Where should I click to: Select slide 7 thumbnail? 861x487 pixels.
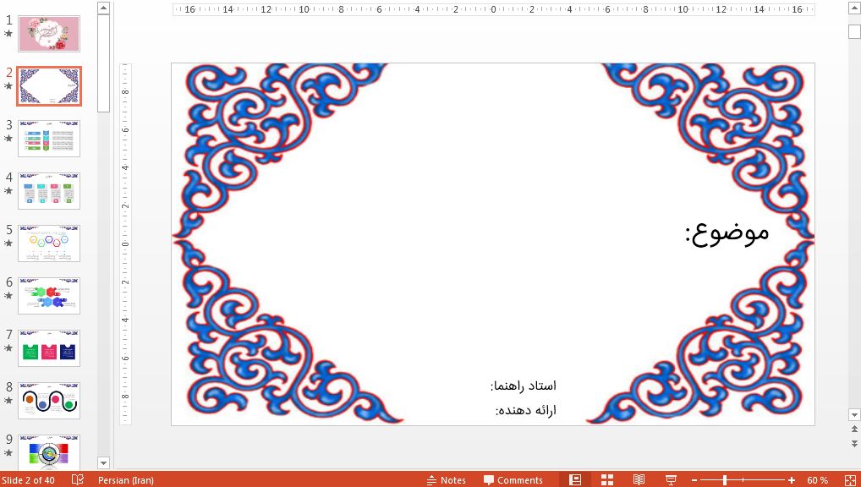[49, 347]
